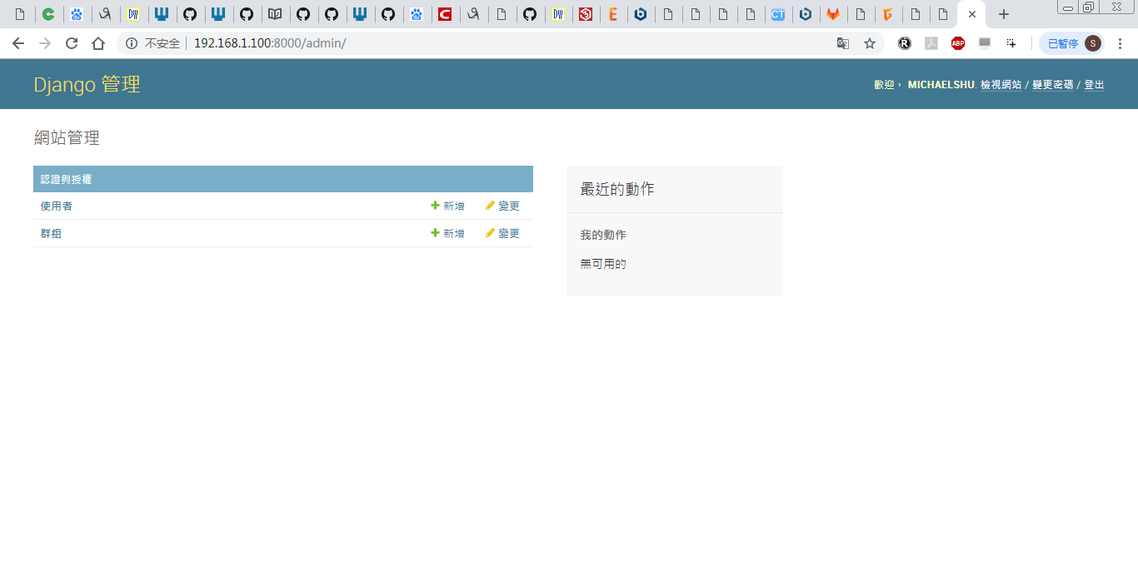
Task: Go back to the previous page
Action: click(18, 43)
